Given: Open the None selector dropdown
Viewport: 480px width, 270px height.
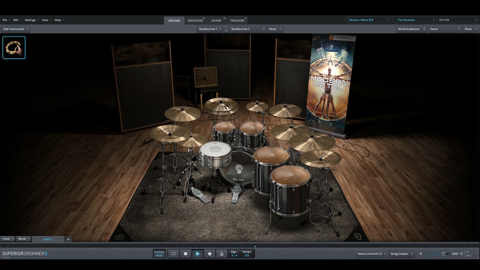Looking at the screenshot, I should [445, 29].
